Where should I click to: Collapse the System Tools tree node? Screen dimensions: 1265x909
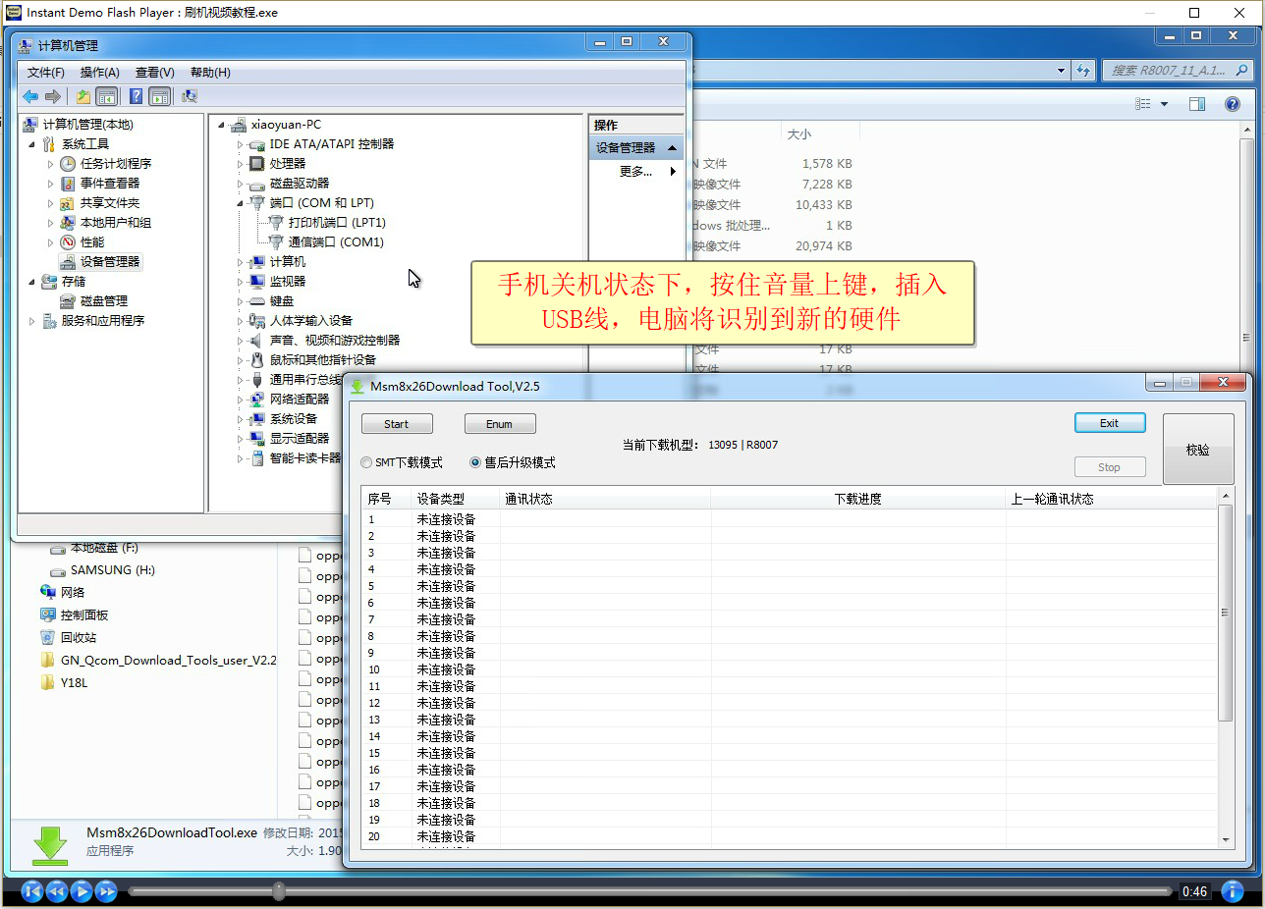point(32,144)
